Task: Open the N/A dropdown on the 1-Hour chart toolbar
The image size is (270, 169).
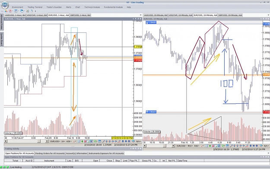Action: (139, 141)
